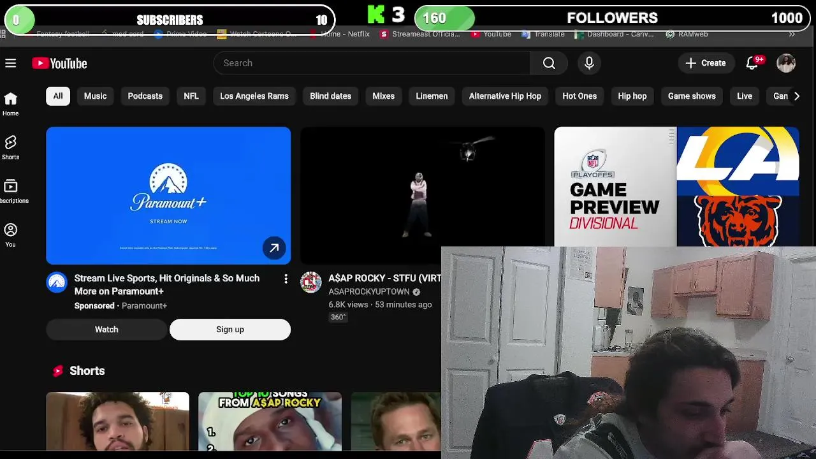Open the Paramount+ ad thumbnail

(168, 195)
